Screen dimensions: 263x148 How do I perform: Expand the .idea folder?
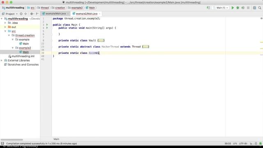[x=5, y=23]
